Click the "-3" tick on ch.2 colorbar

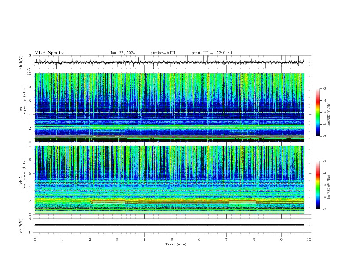(324, 161)
